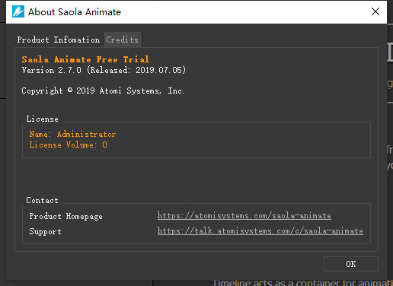Click the Saola Animate feather title icon
393x286 pixels.
18,11
